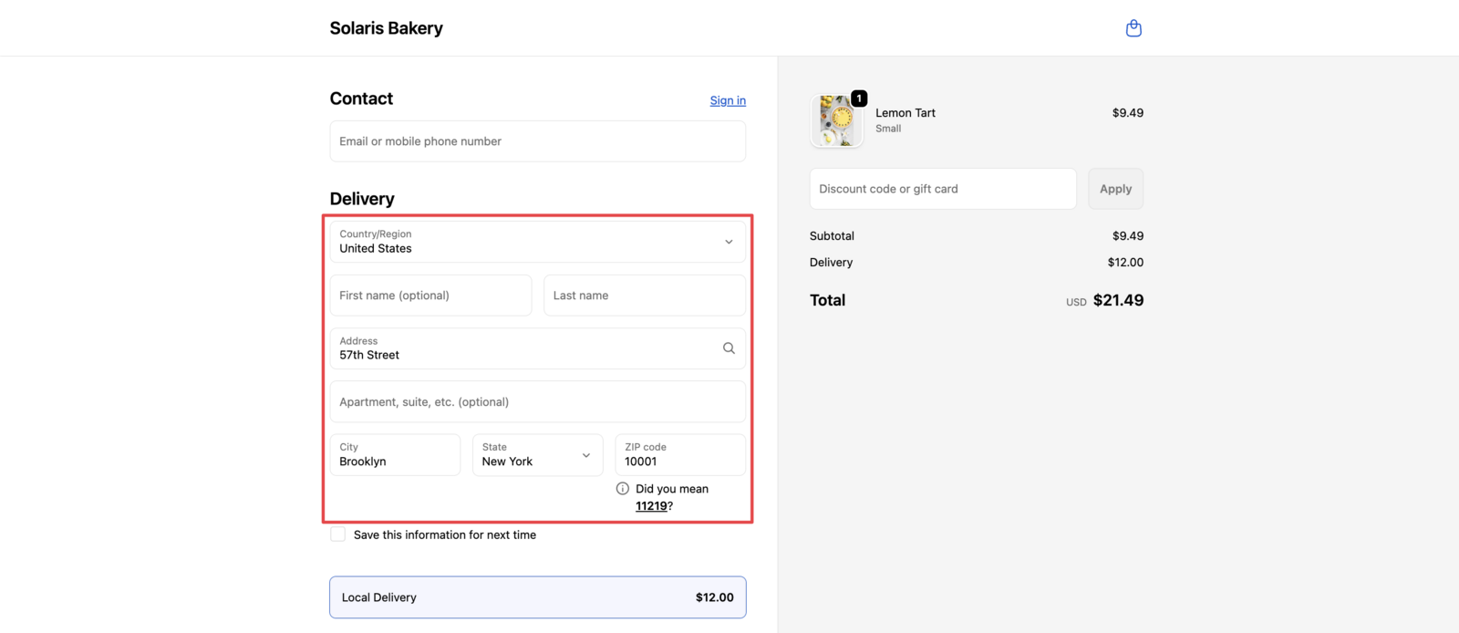This screenshot has width=1459, height=633.
Task: Click the City field showing Brooklyn
Action: 395,454
